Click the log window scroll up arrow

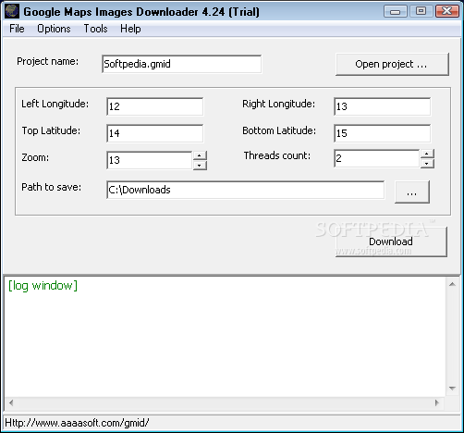point(452,284)
